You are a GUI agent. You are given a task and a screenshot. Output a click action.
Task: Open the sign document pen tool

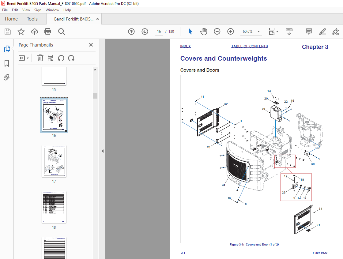pos(336,32)
